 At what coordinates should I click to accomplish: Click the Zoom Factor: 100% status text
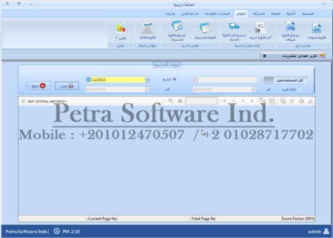coord(297,219)
